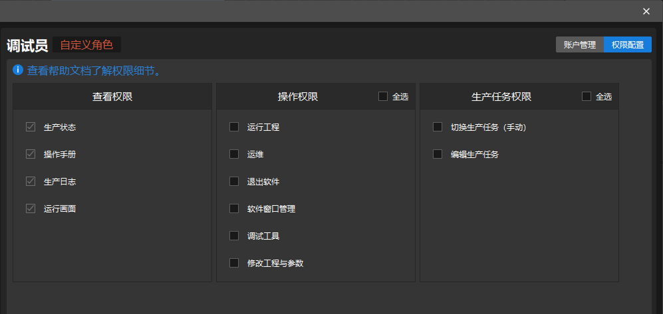663x314 pixels.
Task: Click the 运行工程 label text
Action: tap(263, 127)
